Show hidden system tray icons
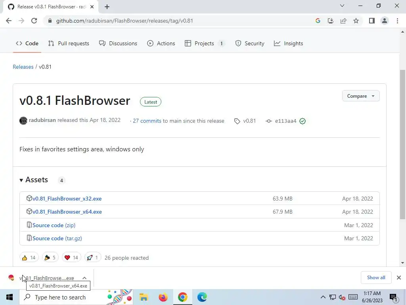 [323, 297]
